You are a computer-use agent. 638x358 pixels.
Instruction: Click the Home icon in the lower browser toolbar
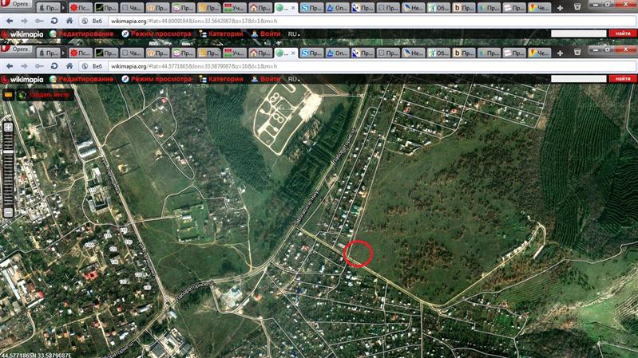coord(70,65)
